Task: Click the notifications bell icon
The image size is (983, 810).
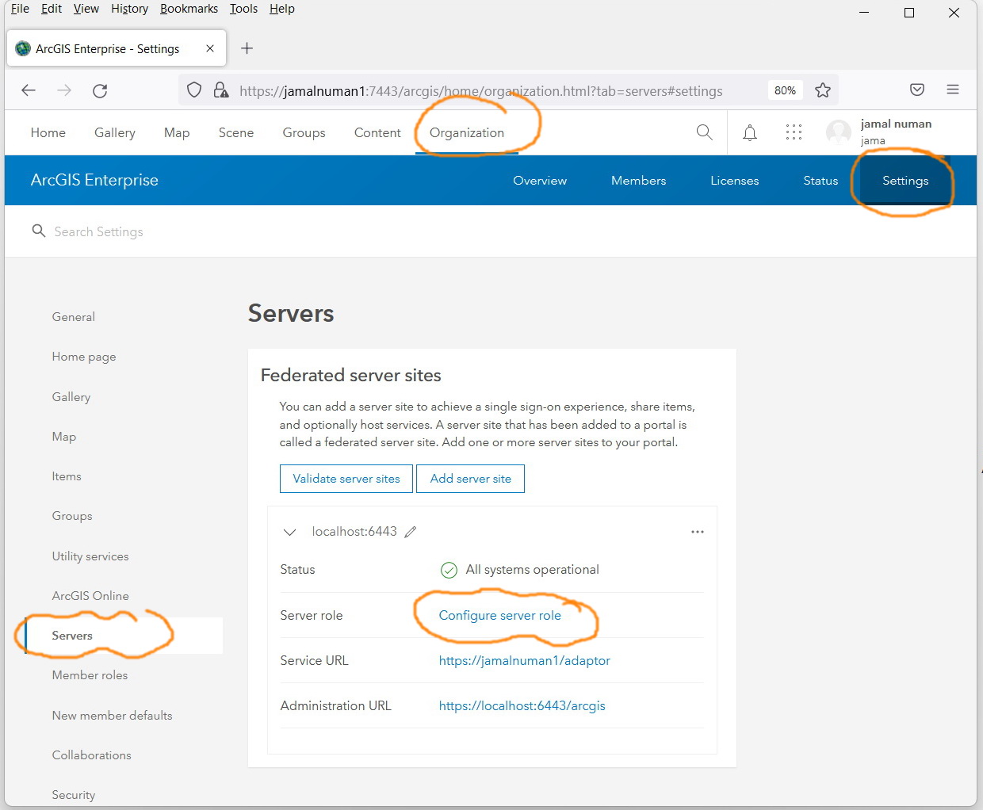Action: click(x=749, y=132)
